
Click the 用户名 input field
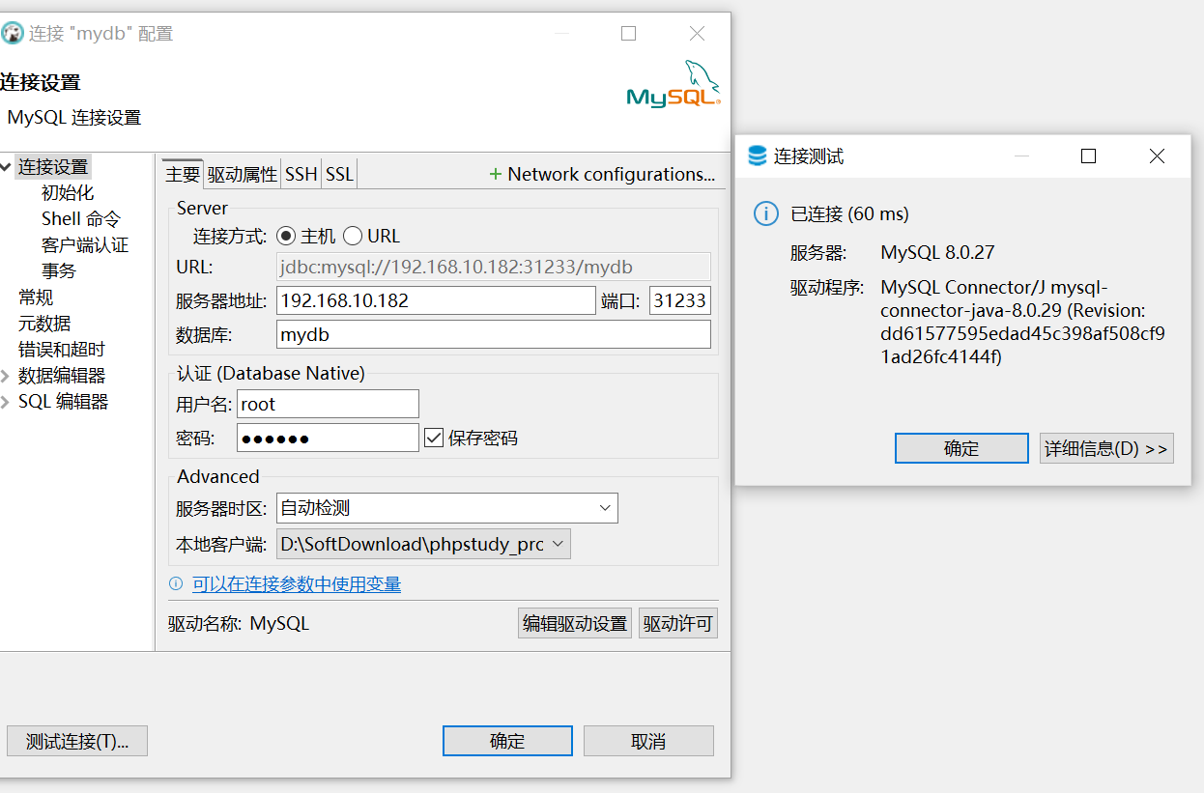pyautogui.click(x=328, y=404)
